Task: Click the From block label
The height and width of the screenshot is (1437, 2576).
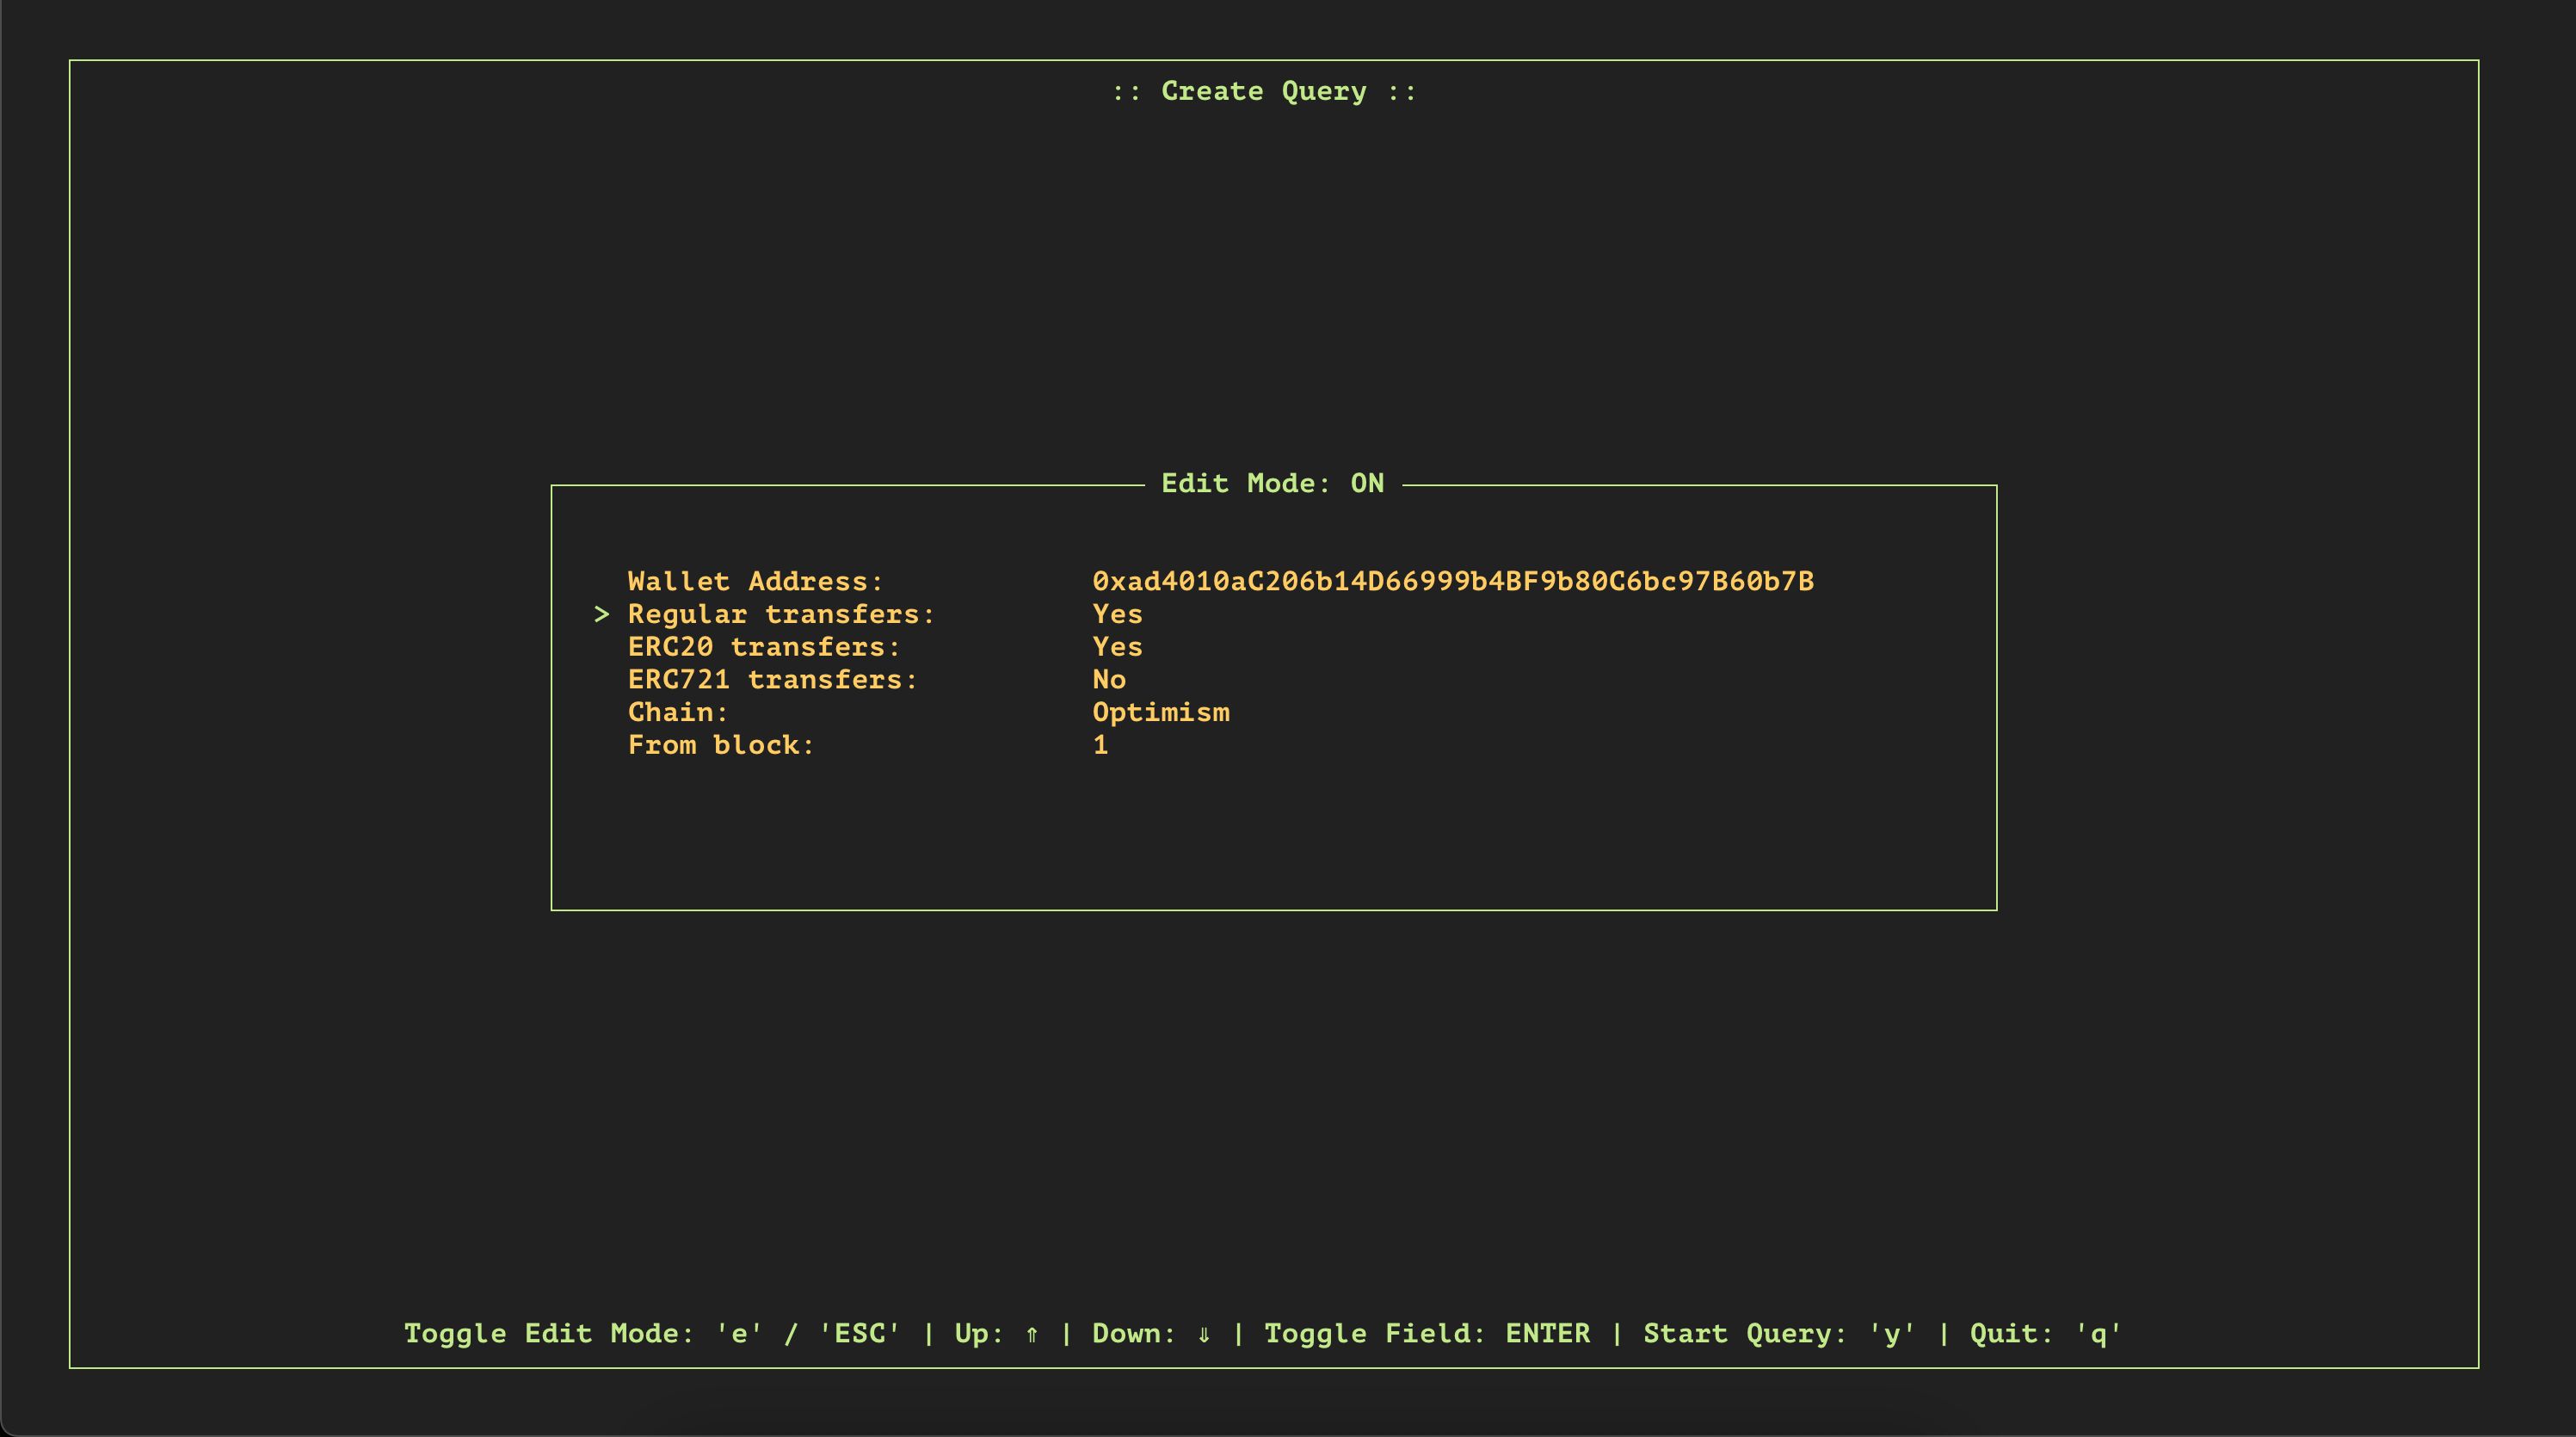Action: point(721,745)
